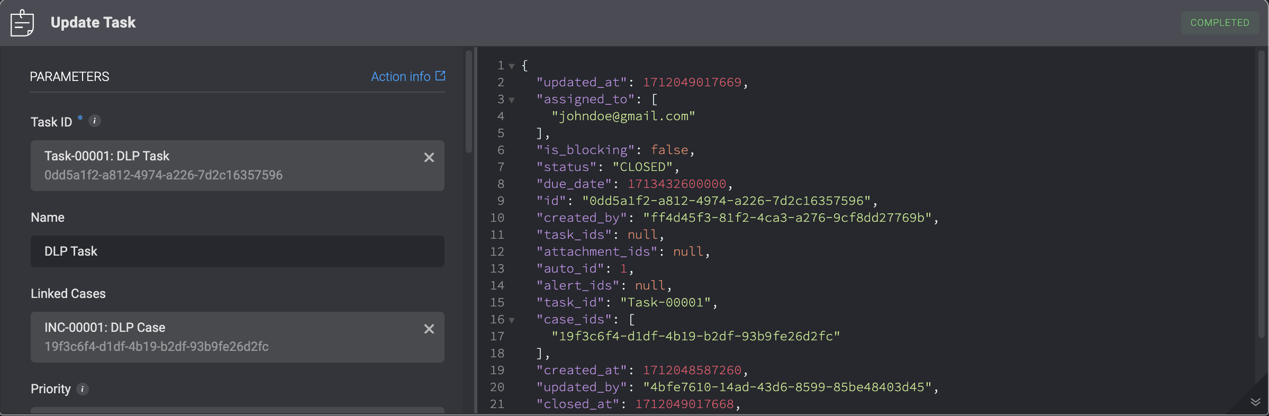Select the "johndoe@gmail.com" value
Viewport: 1269px width, 416px height.
coord(623,116)
